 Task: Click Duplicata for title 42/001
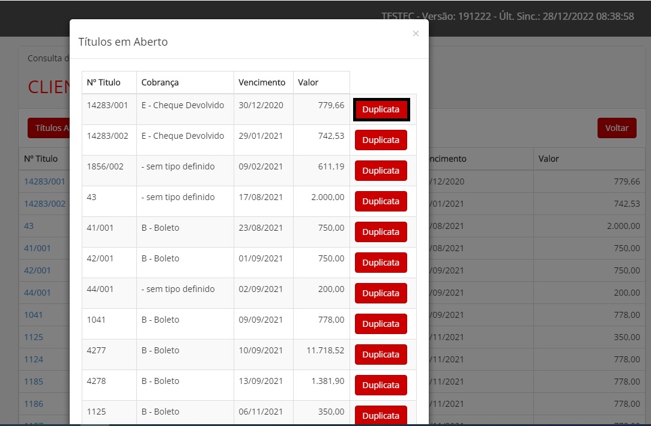(x=381, y=263)
